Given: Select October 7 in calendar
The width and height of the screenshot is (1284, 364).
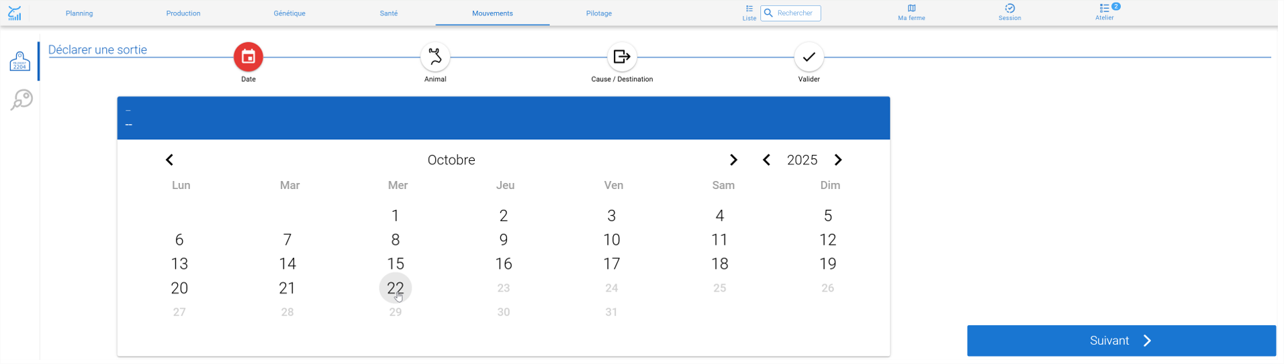Looking at the screenshot, I should 287,239.
